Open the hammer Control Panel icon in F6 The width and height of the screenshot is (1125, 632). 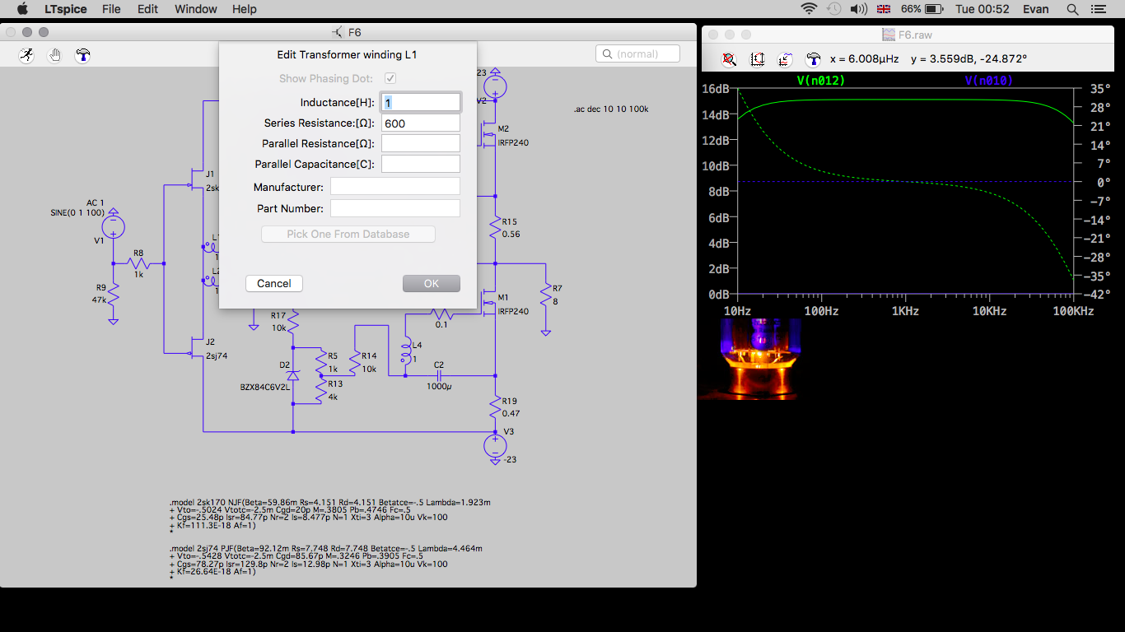click(x=82, y=55)
